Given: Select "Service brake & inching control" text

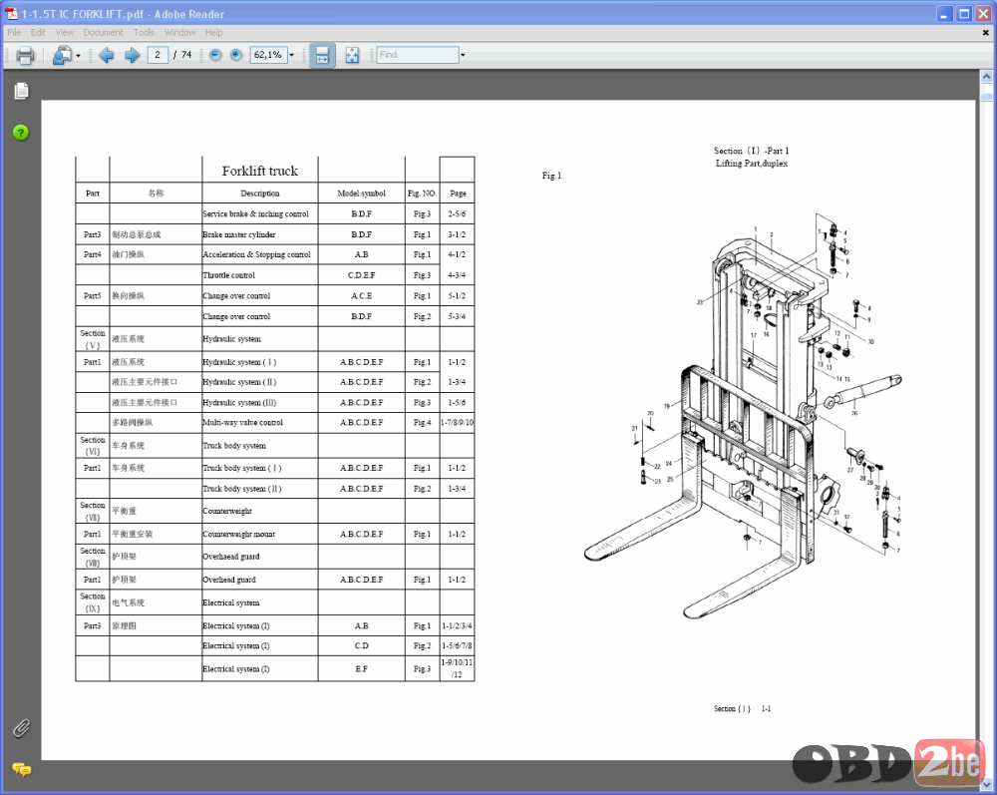Looking at the screenshot, I should [255, 213].
